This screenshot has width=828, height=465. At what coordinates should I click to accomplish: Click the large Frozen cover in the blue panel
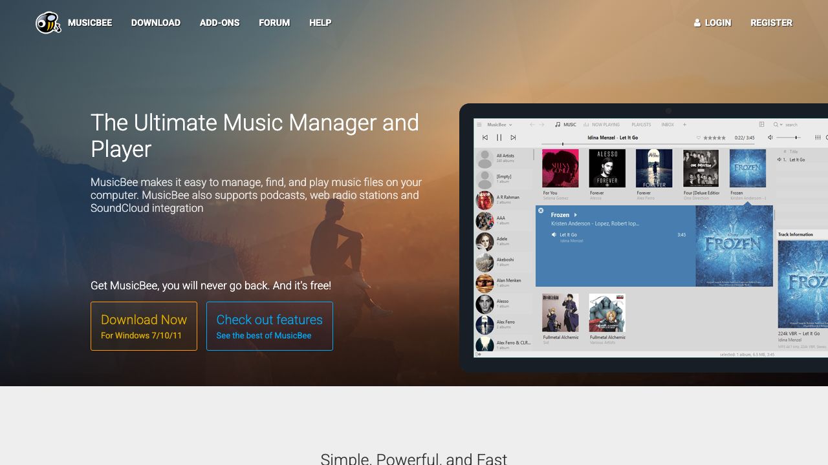click(734, 246)
